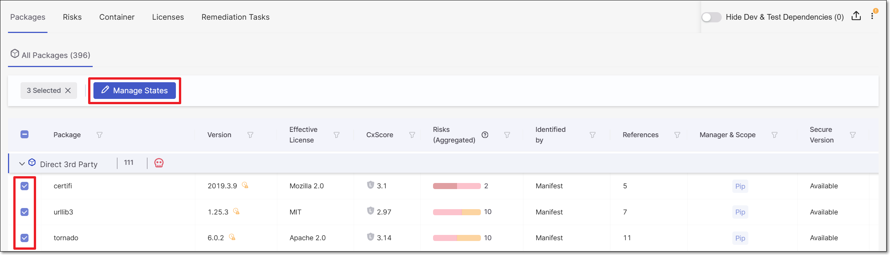The image size is (890, 255).
Task: Deselect the tornado package checkbox
Action: [x=25, y=238]
